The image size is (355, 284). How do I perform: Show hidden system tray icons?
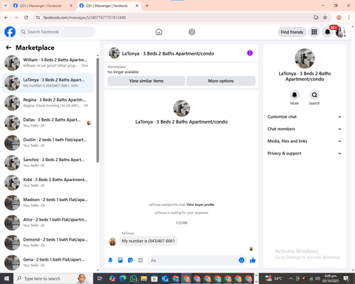(x=291, y=278)
